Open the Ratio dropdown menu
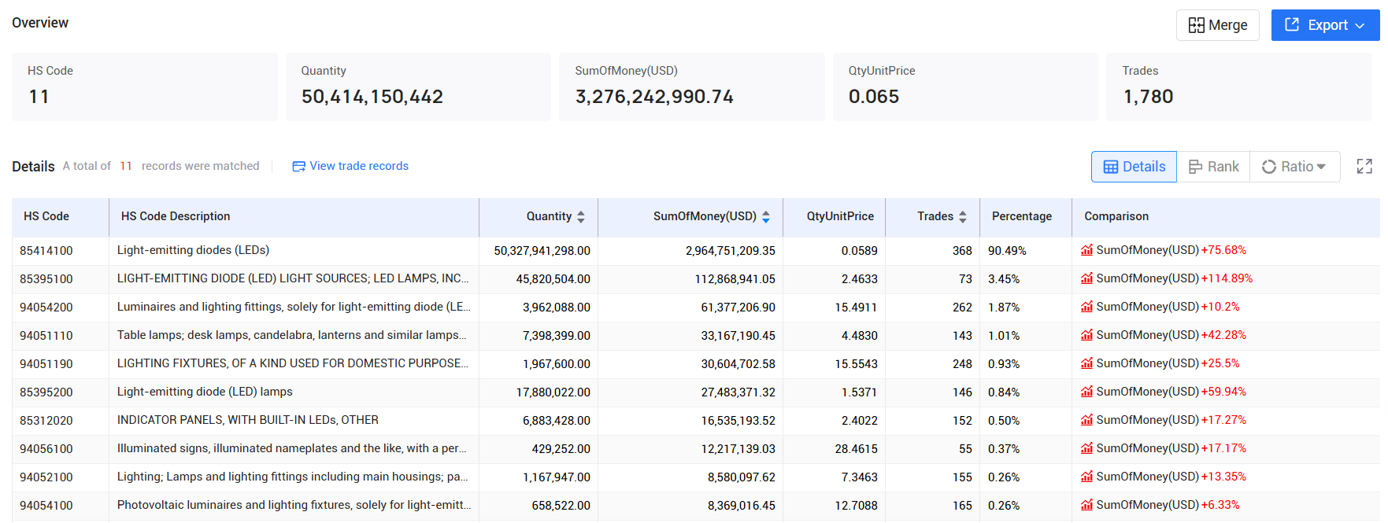 click(x=1294, y=167)
